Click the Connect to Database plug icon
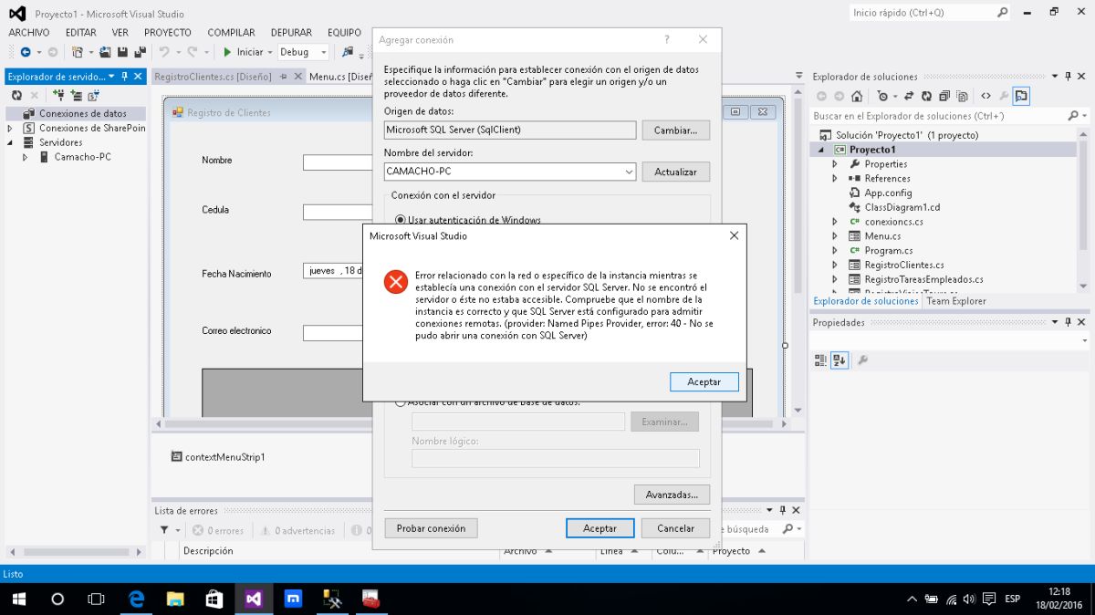The height and width of the screenshot is (615, 1095). 58,95
